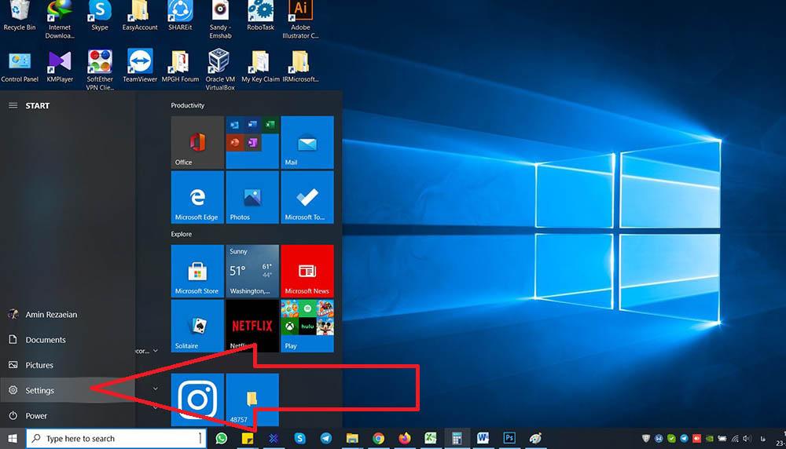Open the Office tile in Start menu
The height and width of the screenshot is (449, 786).
[x=197, y=142]
